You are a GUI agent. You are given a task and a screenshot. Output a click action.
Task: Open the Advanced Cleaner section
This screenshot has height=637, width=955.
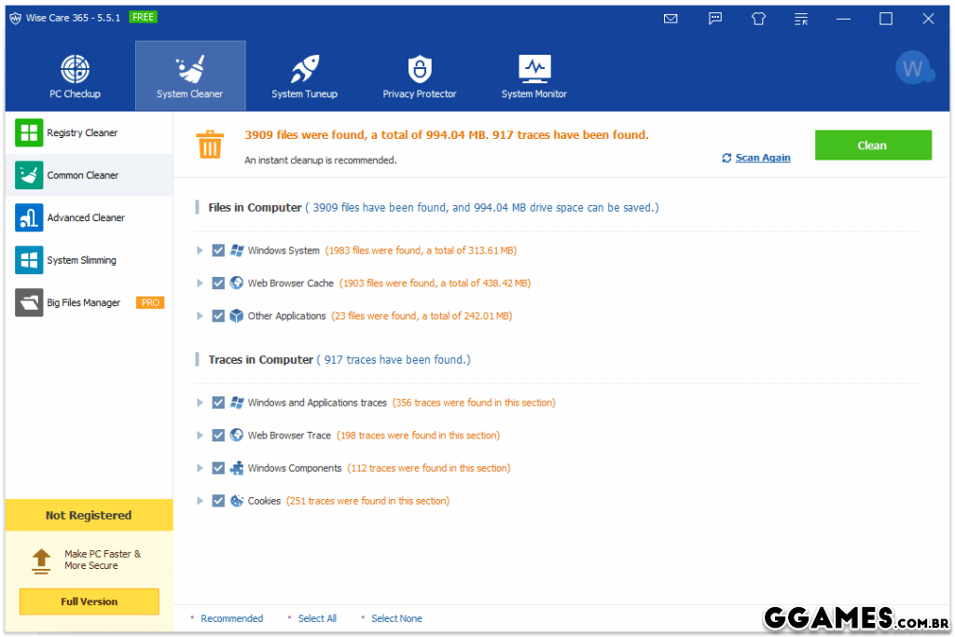(x=85, y=218)
